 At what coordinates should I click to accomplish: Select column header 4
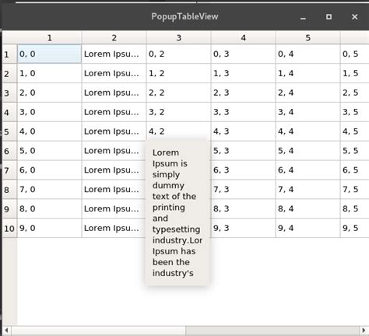[244, 38]
